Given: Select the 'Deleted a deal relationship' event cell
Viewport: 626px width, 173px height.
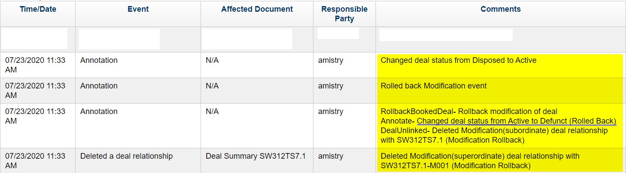Looking at the screenshot, I should (x=126, y=156).
